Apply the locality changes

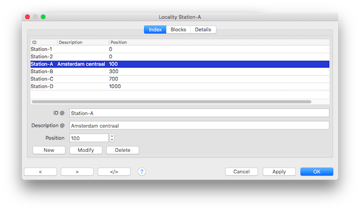pyautogui.click(x=279, y=172)
